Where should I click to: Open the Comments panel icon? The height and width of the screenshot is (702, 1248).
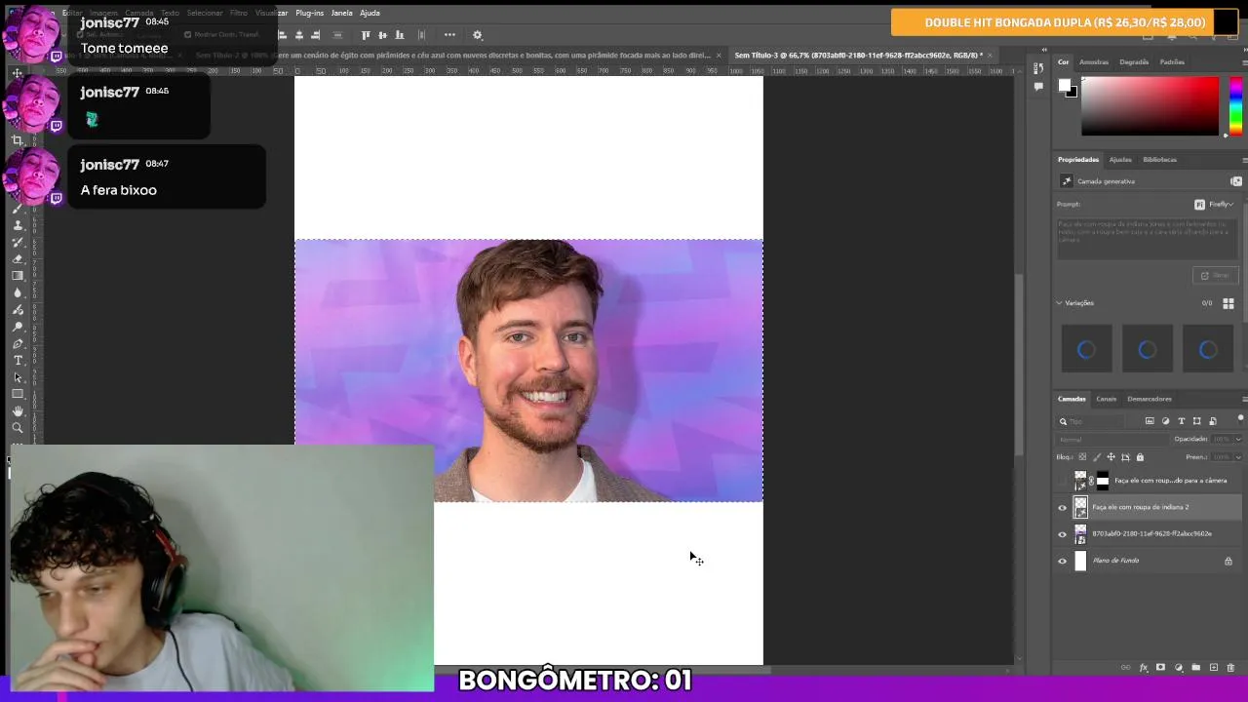[1038, 86]
